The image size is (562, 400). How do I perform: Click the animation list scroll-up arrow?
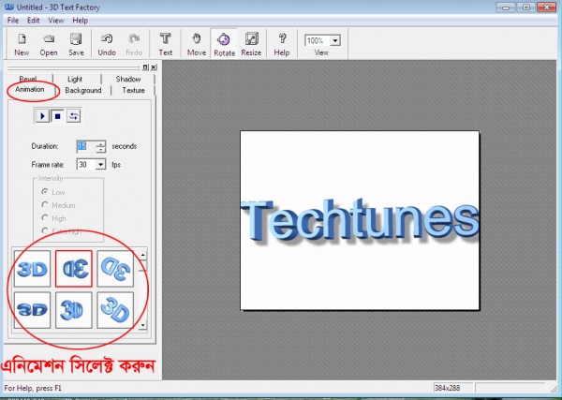click(143, 255)
